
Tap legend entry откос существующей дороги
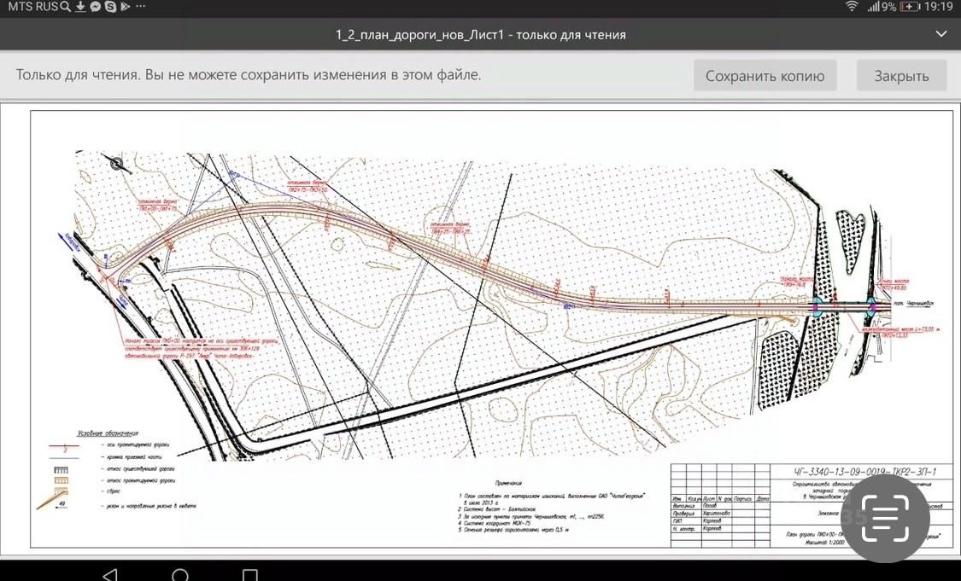tap(138, 469)
